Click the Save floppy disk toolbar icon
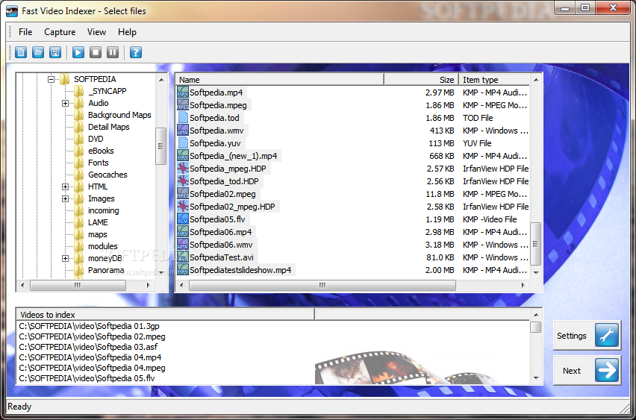636x420 pixels. [x=55, y=52]
